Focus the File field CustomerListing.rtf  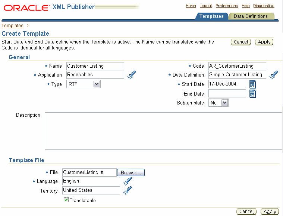(x=89, y=173)
